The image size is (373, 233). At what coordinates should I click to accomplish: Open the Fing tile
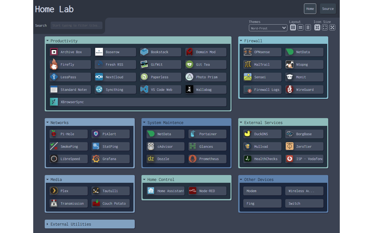tap(262, 204)
